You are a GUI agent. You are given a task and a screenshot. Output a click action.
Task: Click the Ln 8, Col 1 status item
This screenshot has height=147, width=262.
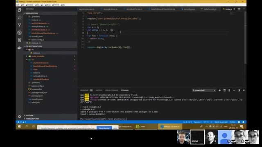pyautogui.click(x=187, y=122)
